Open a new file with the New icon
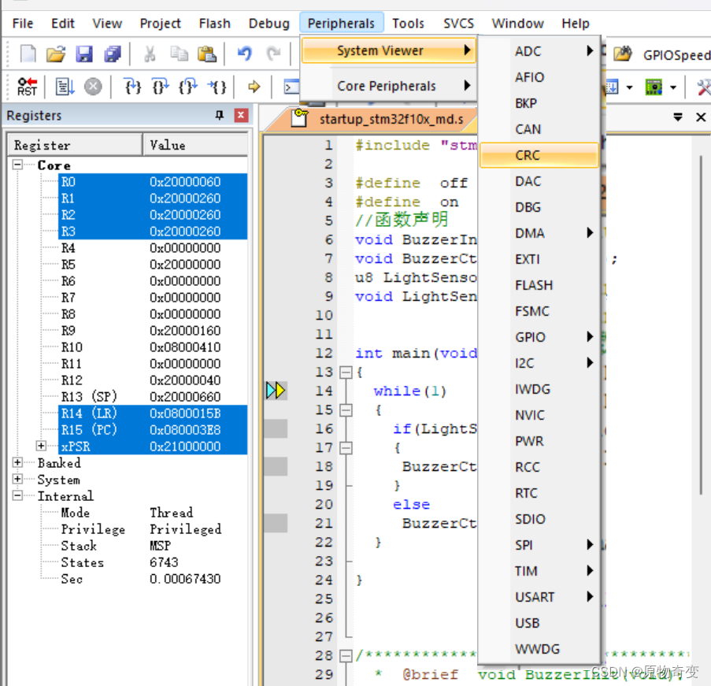This screenshot has width=711, height=686. pyautogui.click(x=26, y=53)
